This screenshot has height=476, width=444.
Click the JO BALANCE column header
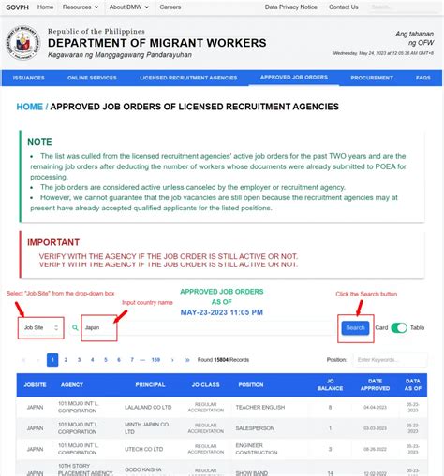(330, 385)
